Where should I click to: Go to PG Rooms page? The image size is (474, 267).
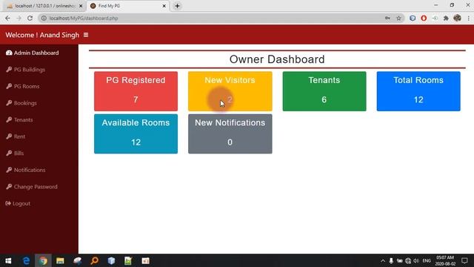click(x=23, y=86)
